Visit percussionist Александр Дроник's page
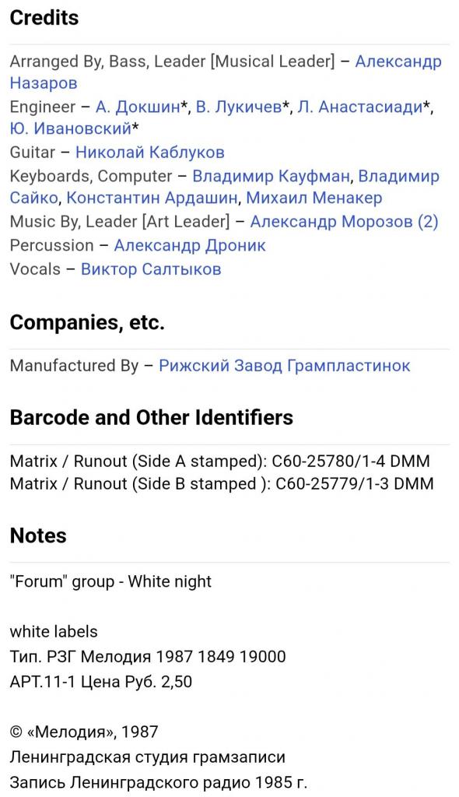Image resolution: width=459 pixels, height=797 pixels. (190, 245)
